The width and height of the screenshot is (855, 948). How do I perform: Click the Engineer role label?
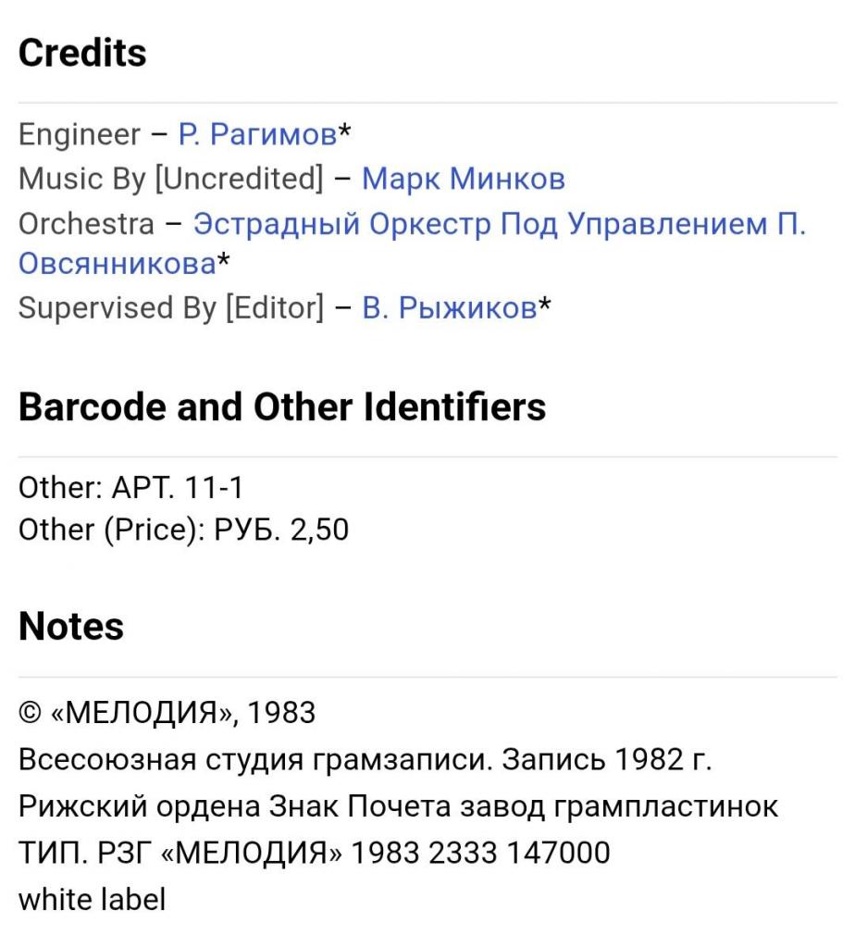pyautogui.click(x=79, y=135)
